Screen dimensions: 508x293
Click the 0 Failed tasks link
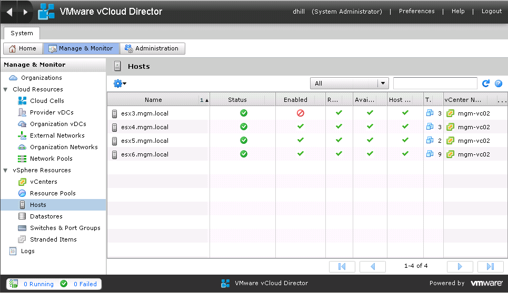pyautogui.click(x=85, y=284)
